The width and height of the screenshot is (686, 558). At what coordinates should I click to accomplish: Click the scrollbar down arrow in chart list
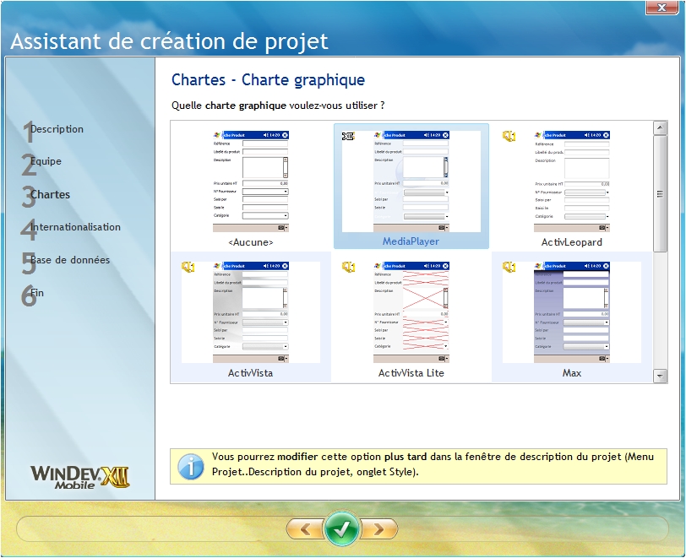click(x=660, y=376)
